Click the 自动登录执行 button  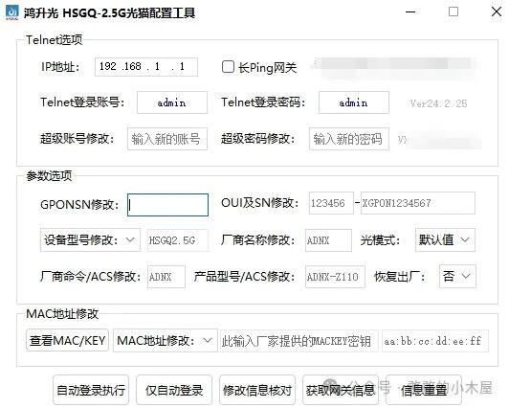[x=91, y=390]
